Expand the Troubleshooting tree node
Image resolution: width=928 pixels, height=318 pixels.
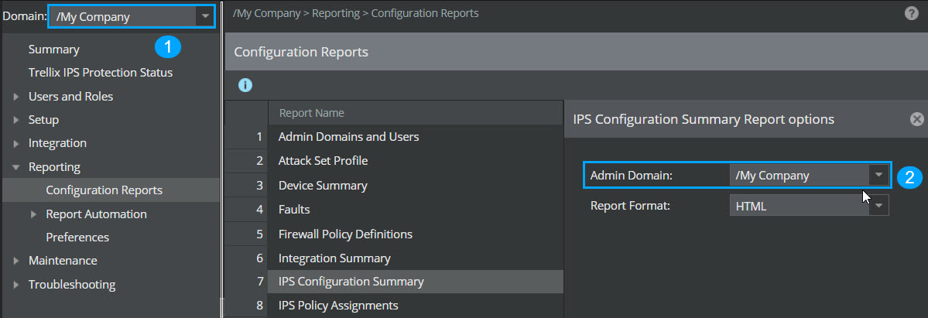tap(16, 284)
